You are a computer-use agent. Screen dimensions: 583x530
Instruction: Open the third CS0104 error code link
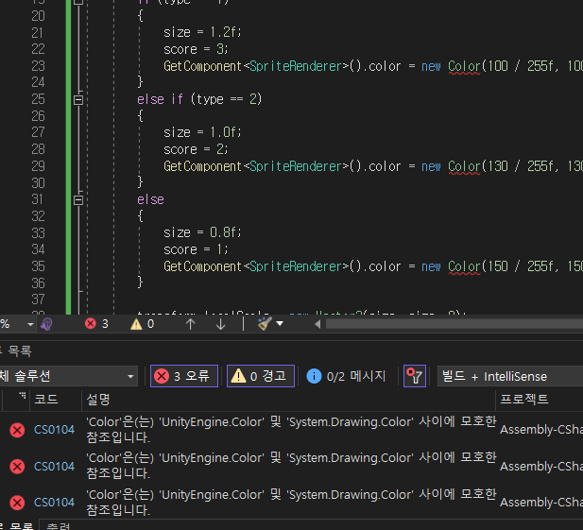coord(54,503)
